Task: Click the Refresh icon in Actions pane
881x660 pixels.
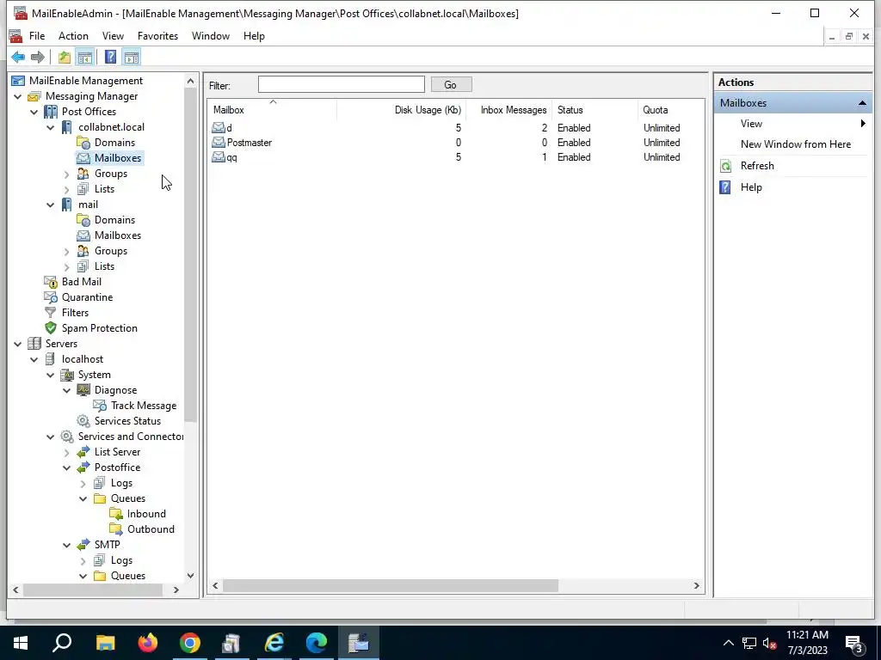Action: point(725,166)
